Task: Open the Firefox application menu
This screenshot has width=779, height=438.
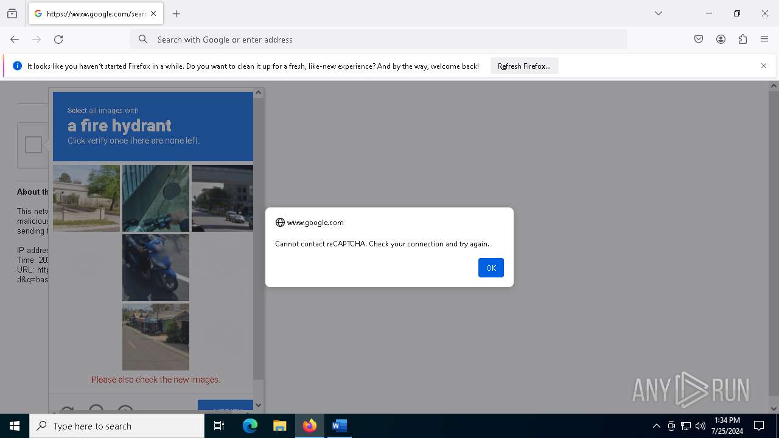Action: tap(764, 40)
